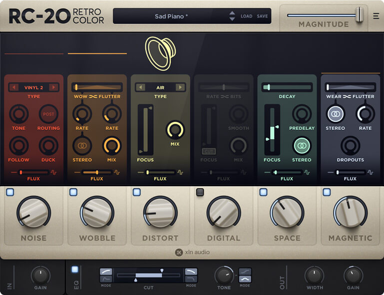Select the EQ high-cut lower mode icon

(191, 279)
